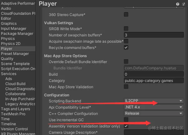This screenshot has height=135, width=188.
Task: Click the Vulkan Settings heading
Action: (58, 23)
